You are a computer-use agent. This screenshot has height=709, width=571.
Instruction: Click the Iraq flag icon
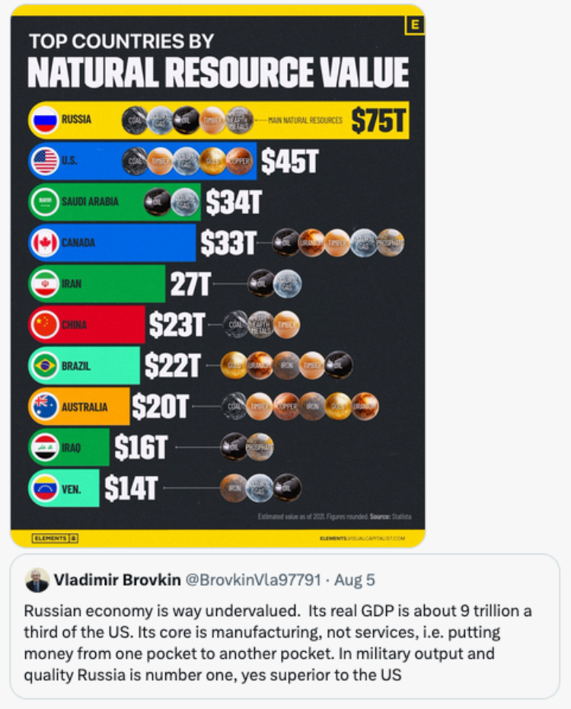(45, 447)
